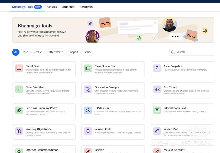Filter tools by Differentiate
The height and width of the screenshot is (153, 220).
tap(55, 52)
